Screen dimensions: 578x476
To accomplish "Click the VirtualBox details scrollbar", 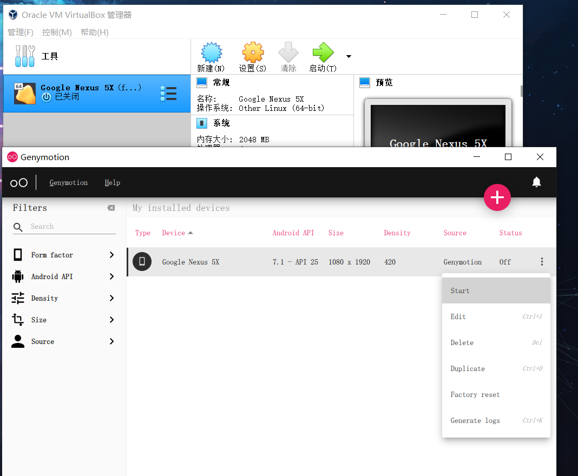I will pos(521,91).
